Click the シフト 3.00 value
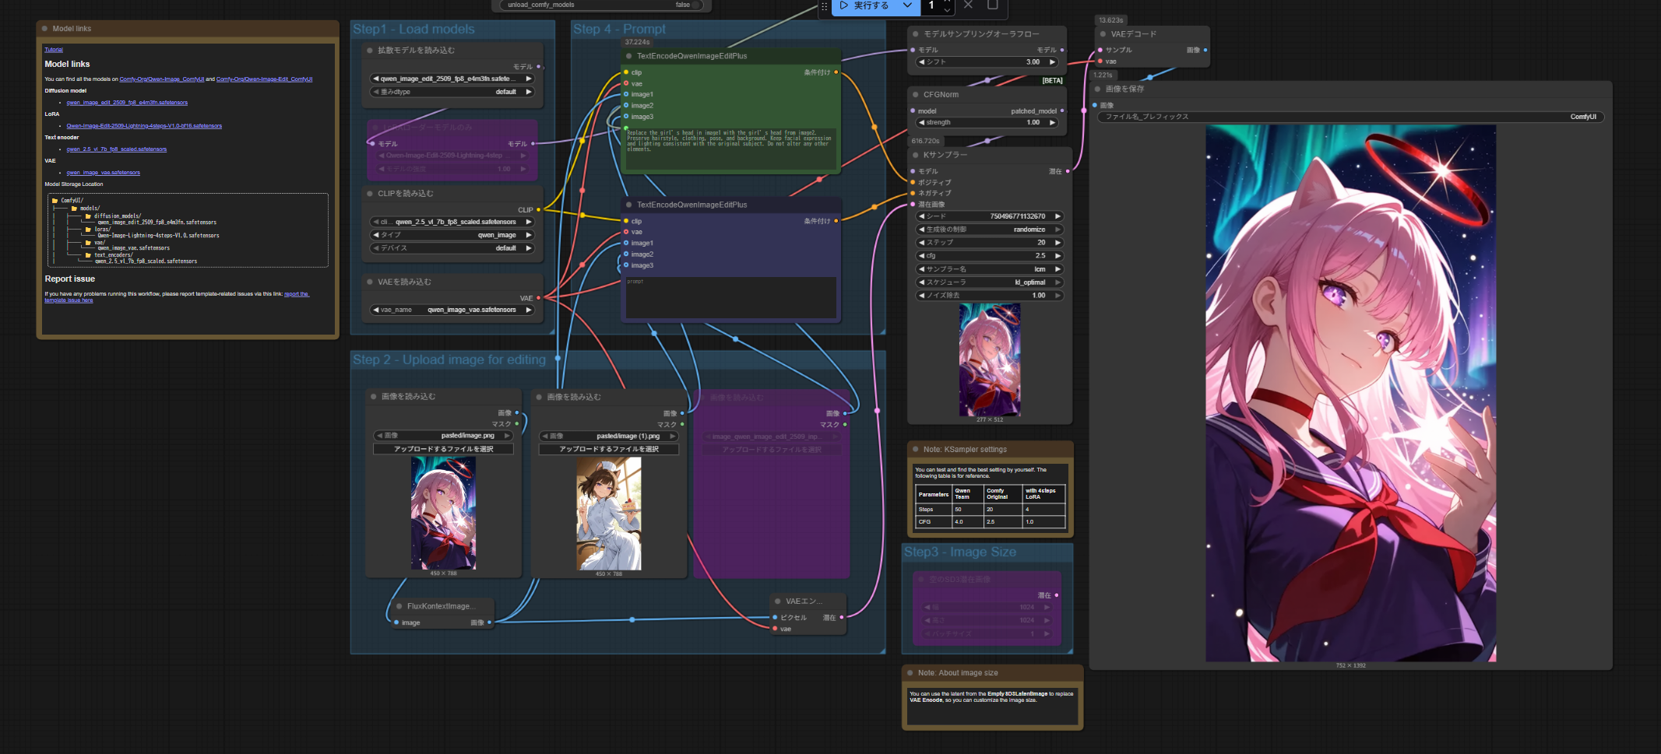This screenshot has height=754, width=1661. [x=1033, y=62]
